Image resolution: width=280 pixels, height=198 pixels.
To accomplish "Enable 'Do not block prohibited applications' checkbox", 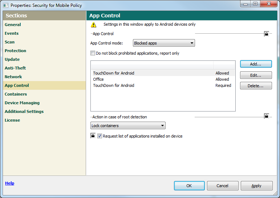I will click(x=93, y=53).
